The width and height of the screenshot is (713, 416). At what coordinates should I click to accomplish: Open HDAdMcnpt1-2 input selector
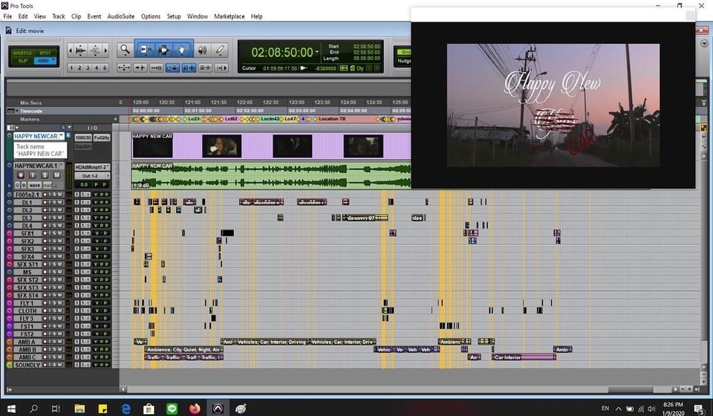click(x=92, y=167)
